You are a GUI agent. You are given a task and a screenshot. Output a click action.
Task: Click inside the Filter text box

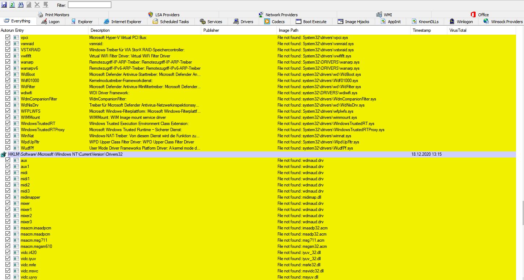tap(90, 5)
